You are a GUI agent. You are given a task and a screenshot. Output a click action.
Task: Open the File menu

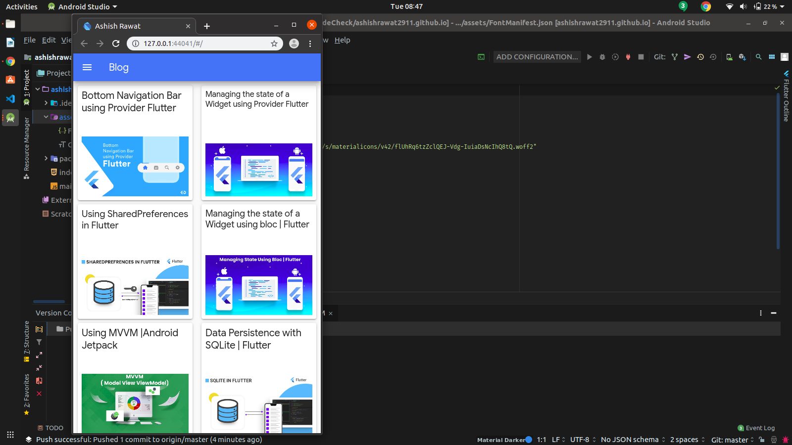pyautogui.click(x=30, y=40)
